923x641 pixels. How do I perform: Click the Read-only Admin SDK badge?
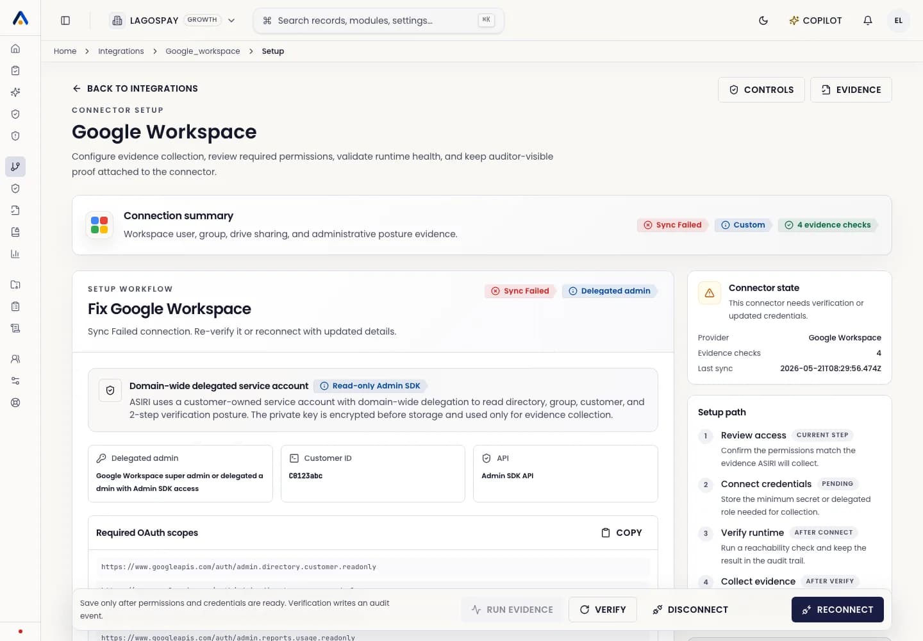coord(370,386)
